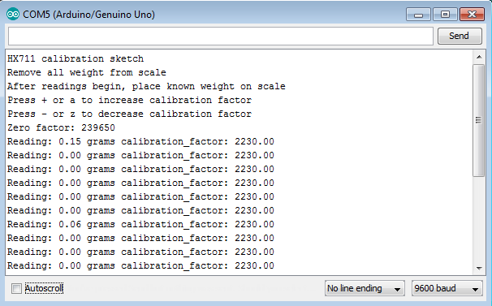
Task: Maximize the serial monitor window
Action: point(445,15)
